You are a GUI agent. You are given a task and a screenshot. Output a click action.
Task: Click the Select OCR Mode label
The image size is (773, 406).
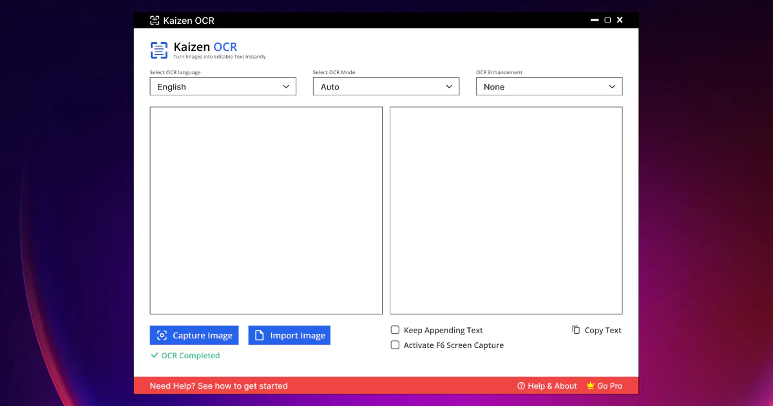coord(334,72)
